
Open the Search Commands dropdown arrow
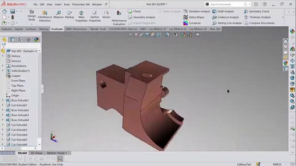pyautogui.click(x=250, y=4)
